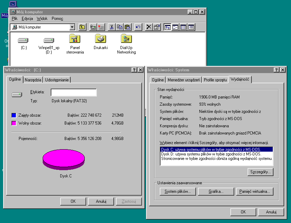
Task: Click OK in C: properties dialog
Action: point(73,201)
